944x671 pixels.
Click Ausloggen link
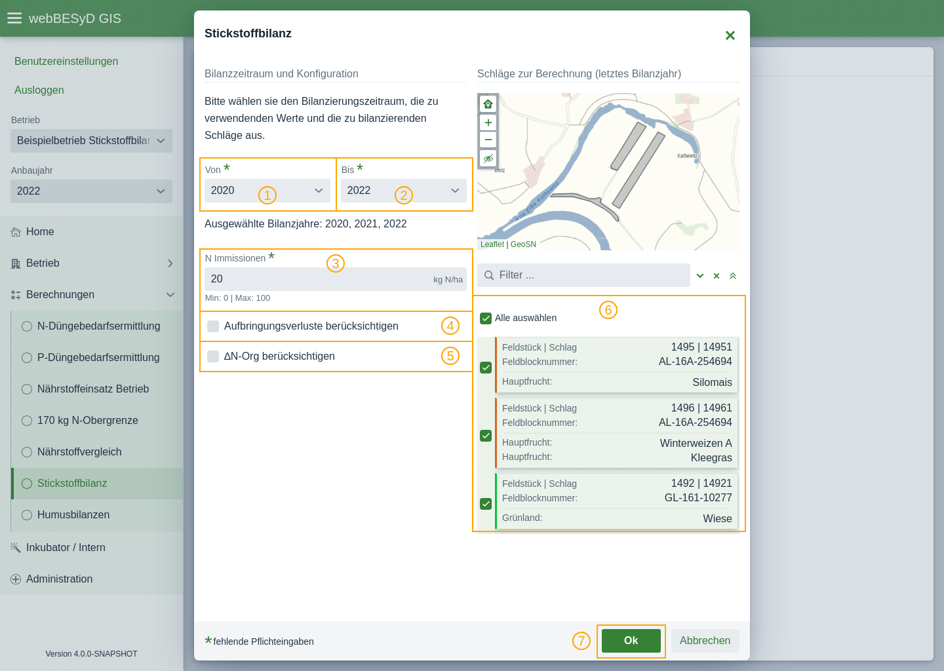(39, 90)
